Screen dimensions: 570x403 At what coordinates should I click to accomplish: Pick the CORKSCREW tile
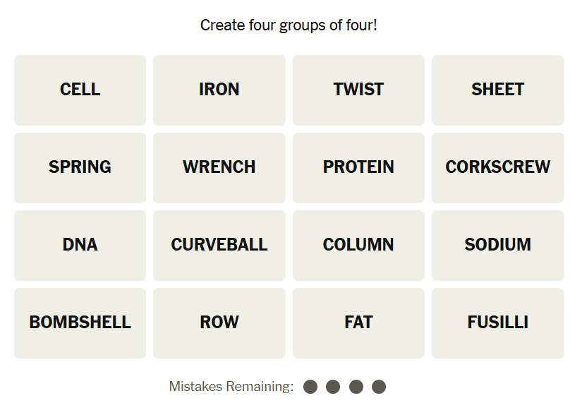click(497, 167)
